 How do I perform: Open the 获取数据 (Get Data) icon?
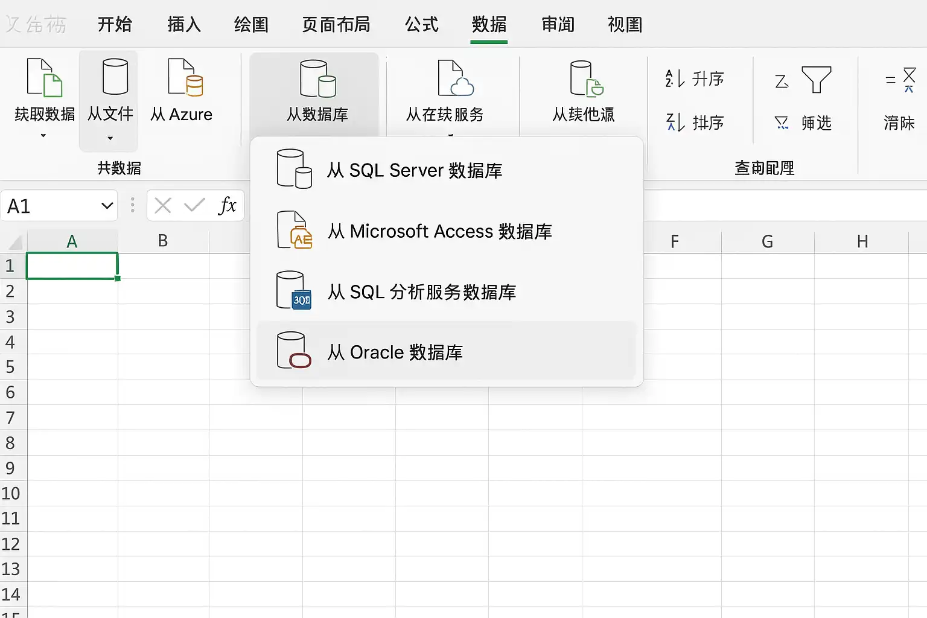(x=44, y=78)
